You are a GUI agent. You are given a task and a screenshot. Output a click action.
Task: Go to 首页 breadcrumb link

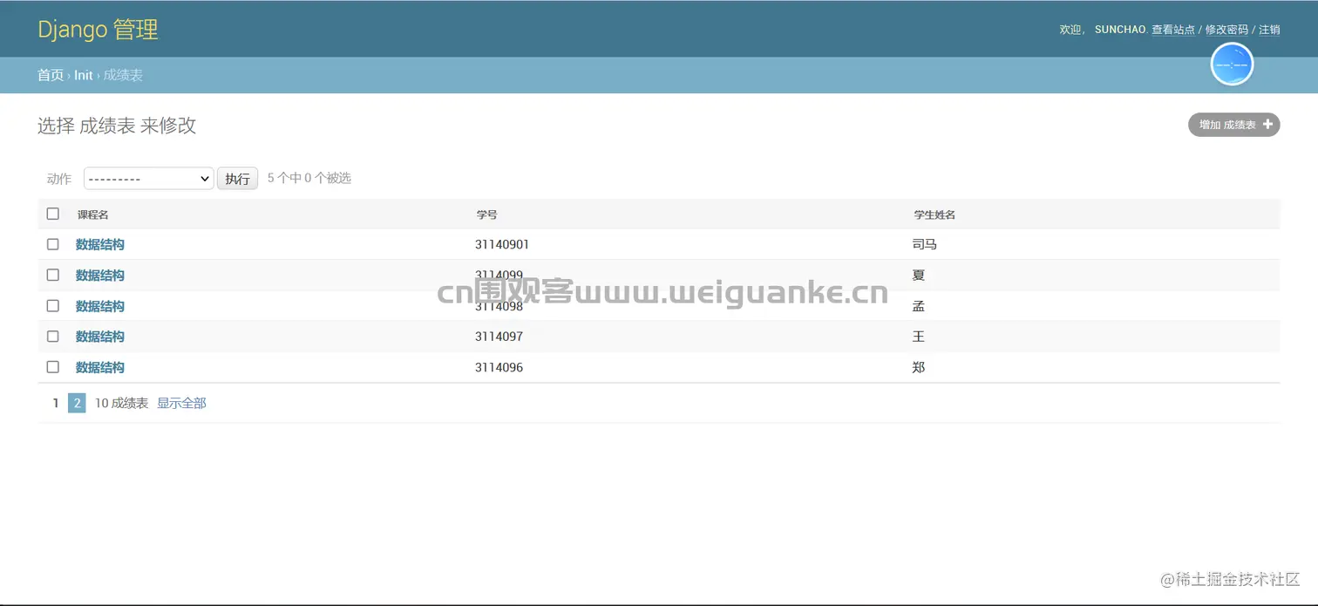[x=51, y=75]
